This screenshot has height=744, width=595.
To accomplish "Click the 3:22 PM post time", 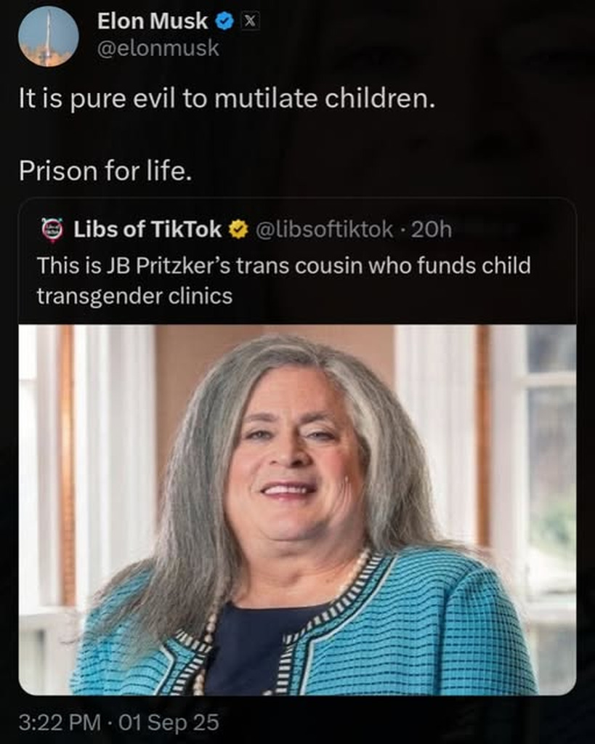I will point(60,723).
